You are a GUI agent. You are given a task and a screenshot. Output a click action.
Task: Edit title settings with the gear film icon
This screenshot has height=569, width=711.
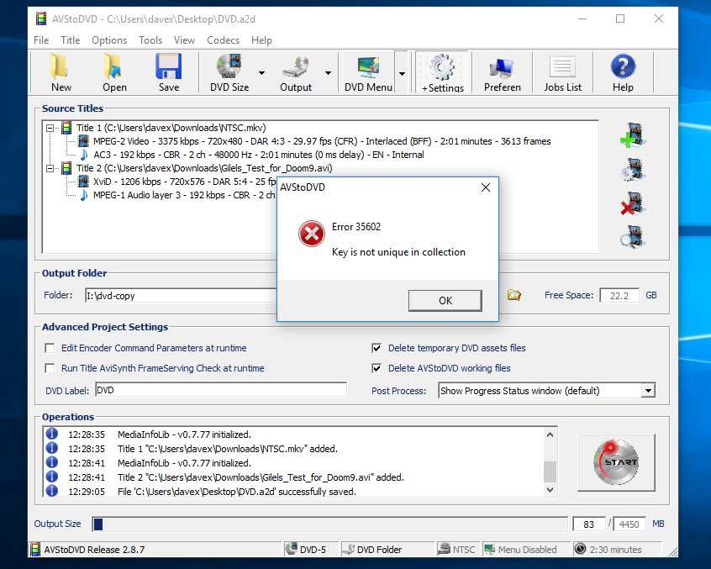[633, 170]
